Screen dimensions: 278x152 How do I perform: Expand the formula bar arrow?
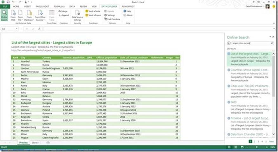pyautogui.click(x=274, y=29)
